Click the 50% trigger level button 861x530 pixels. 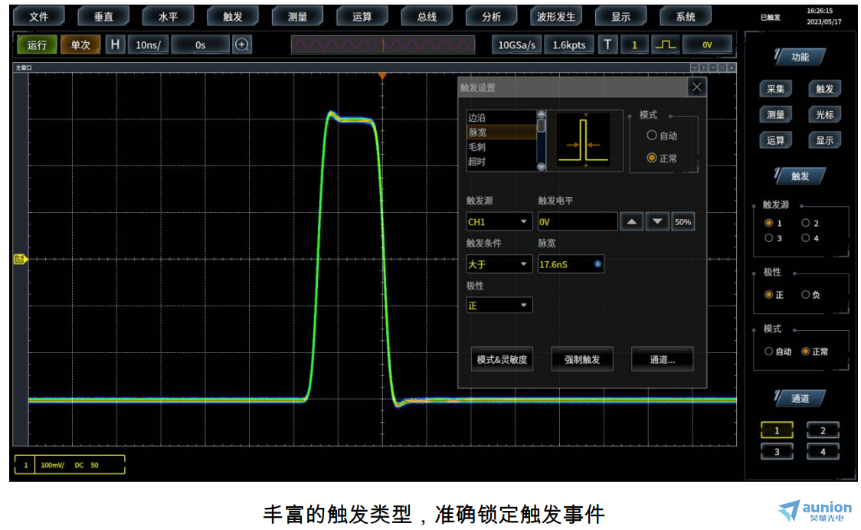pyautogui.click(x=683, y=222)
